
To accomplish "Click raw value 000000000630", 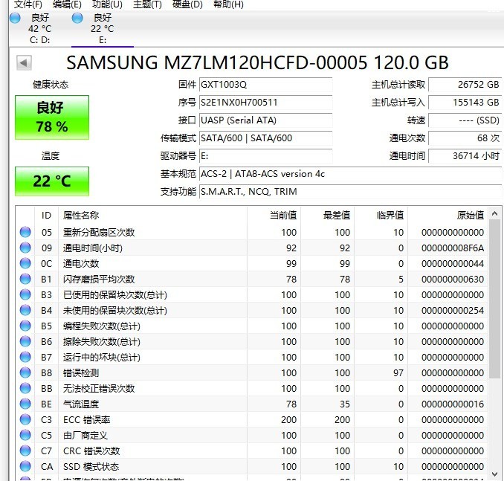I will click(453, 279).
